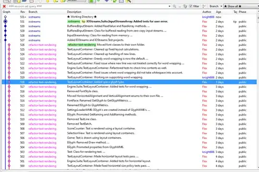
Task: Select the Working Directory row
Action: [129, 17]
